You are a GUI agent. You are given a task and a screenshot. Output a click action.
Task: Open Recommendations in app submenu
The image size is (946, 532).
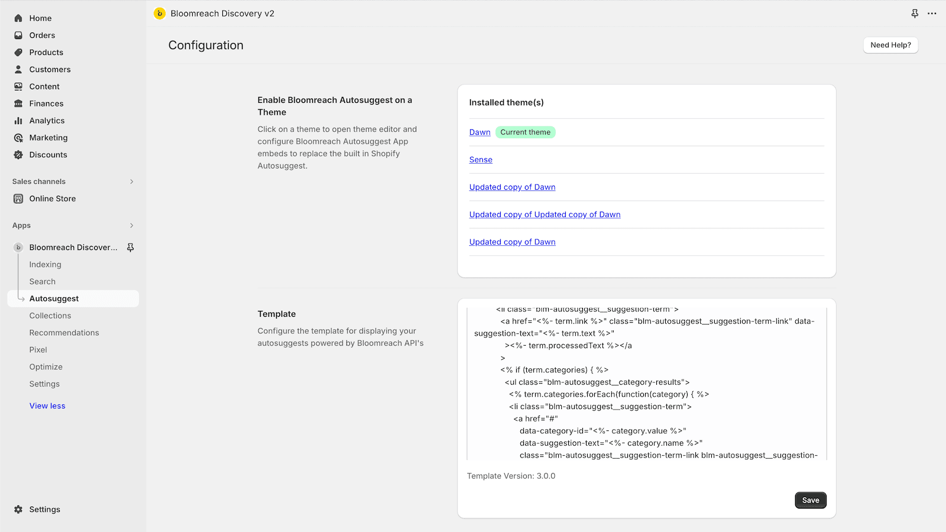pyautogui.click(x=64, y=333)
